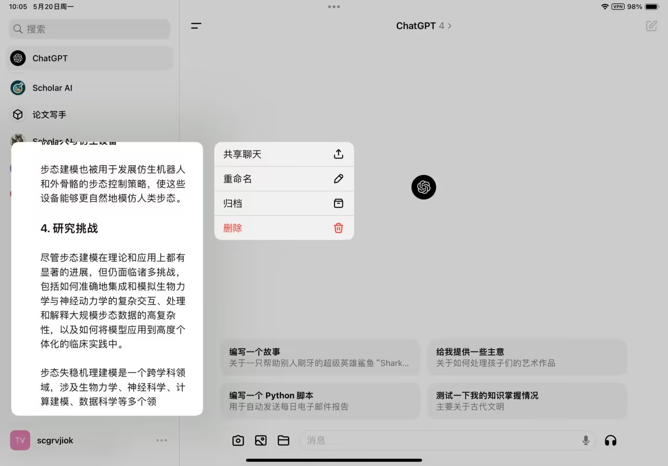Tap the 搜索 search bar in sidebar
This screenshot has width=668, height=466.
[x=89, y=29]
